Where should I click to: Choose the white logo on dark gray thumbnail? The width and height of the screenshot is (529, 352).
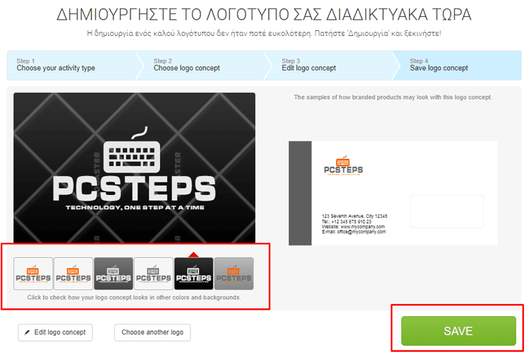[114, 274]
